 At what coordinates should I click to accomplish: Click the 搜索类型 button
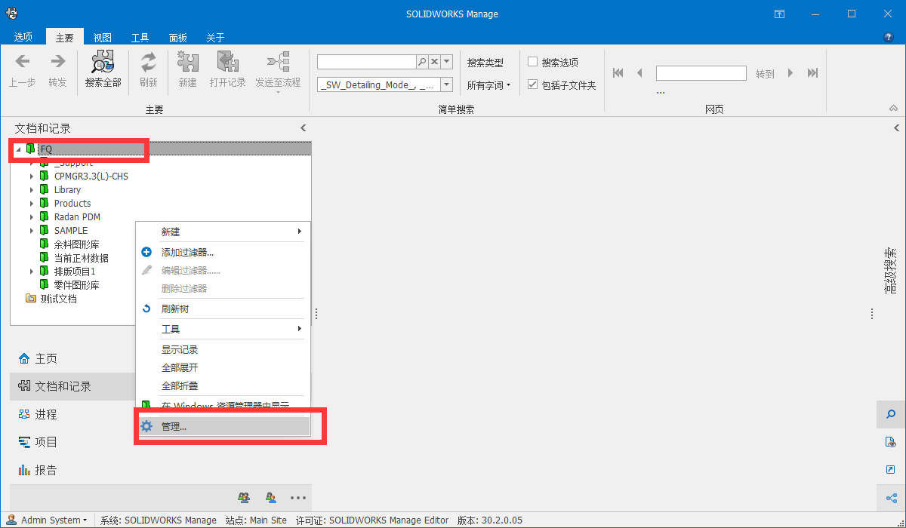point(485,63)
